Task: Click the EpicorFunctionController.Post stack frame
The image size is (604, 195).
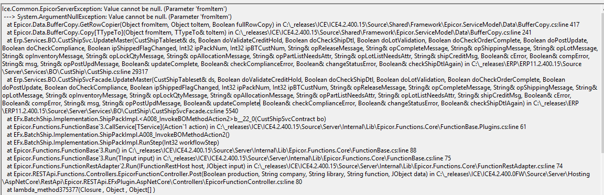Action: (300, 178)
